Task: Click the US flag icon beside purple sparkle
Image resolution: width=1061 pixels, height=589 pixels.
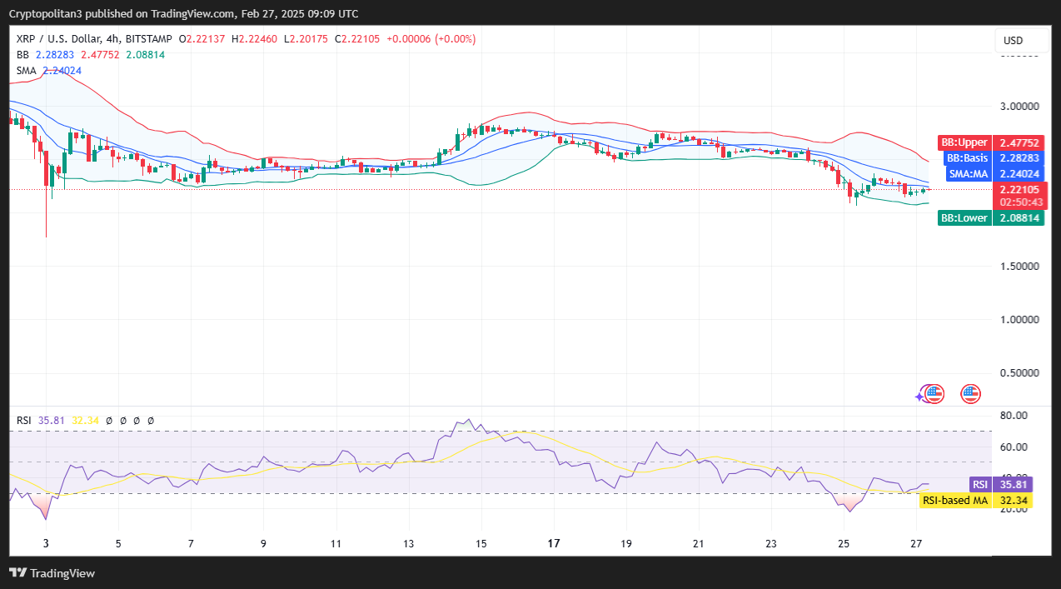Action: tap(934, 394)
